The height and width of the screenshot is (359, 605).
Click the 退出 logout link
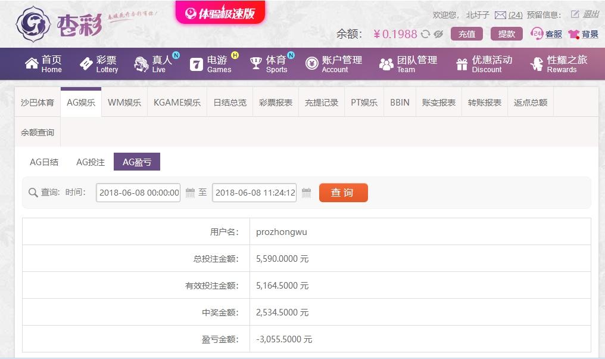(x=591, y=14)
